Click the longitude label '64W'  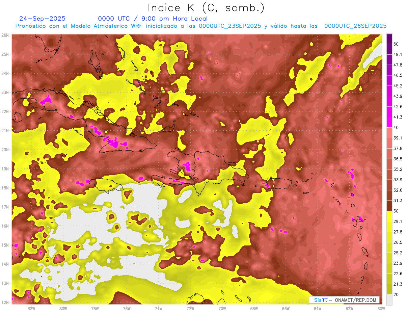tap(318, 308)
